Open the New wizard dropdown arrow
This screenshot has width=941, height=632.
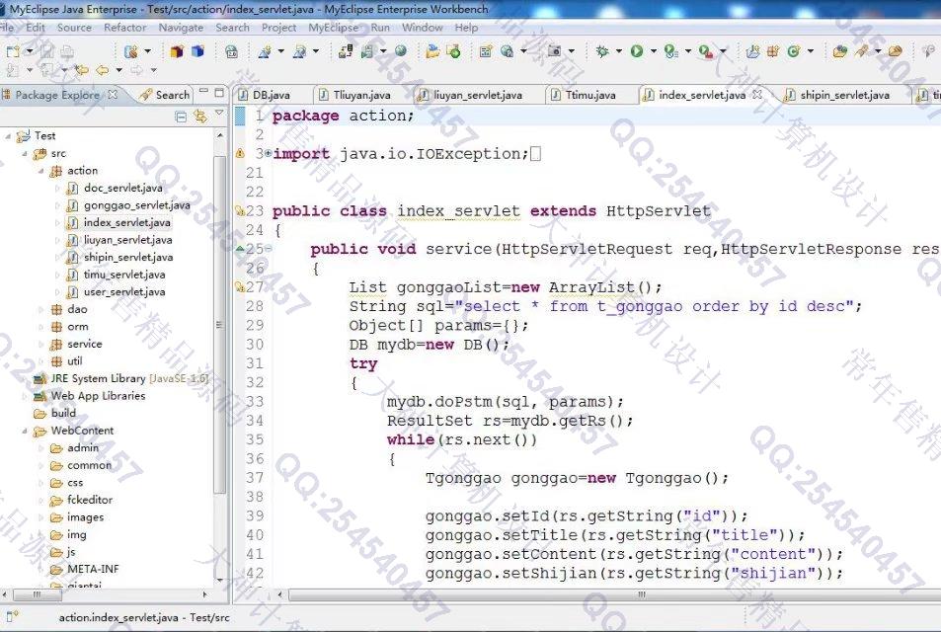(29, 51)
